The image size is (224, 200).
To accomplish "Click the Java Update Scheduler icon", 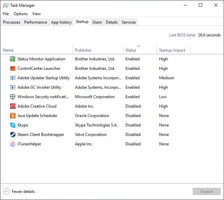I will pos(12,116).
